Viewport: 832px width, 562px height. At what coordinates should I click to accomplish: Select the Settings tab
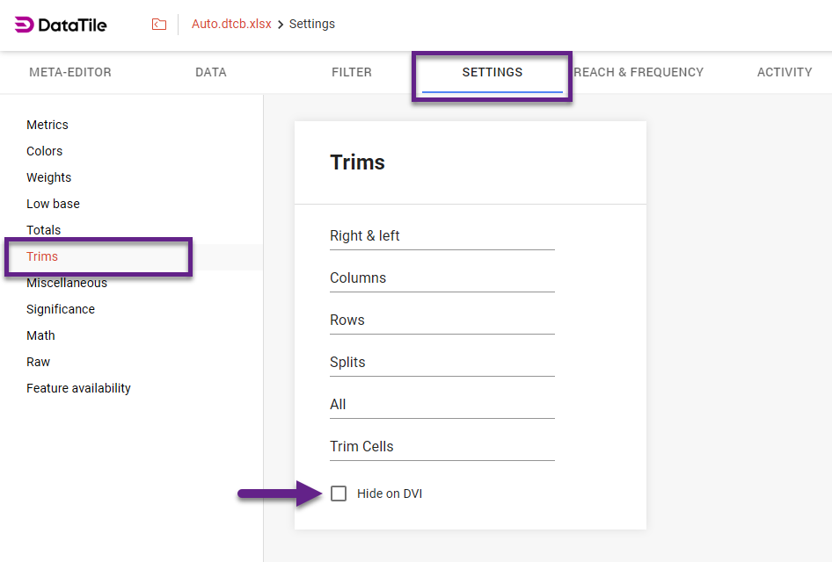point(492,73)
